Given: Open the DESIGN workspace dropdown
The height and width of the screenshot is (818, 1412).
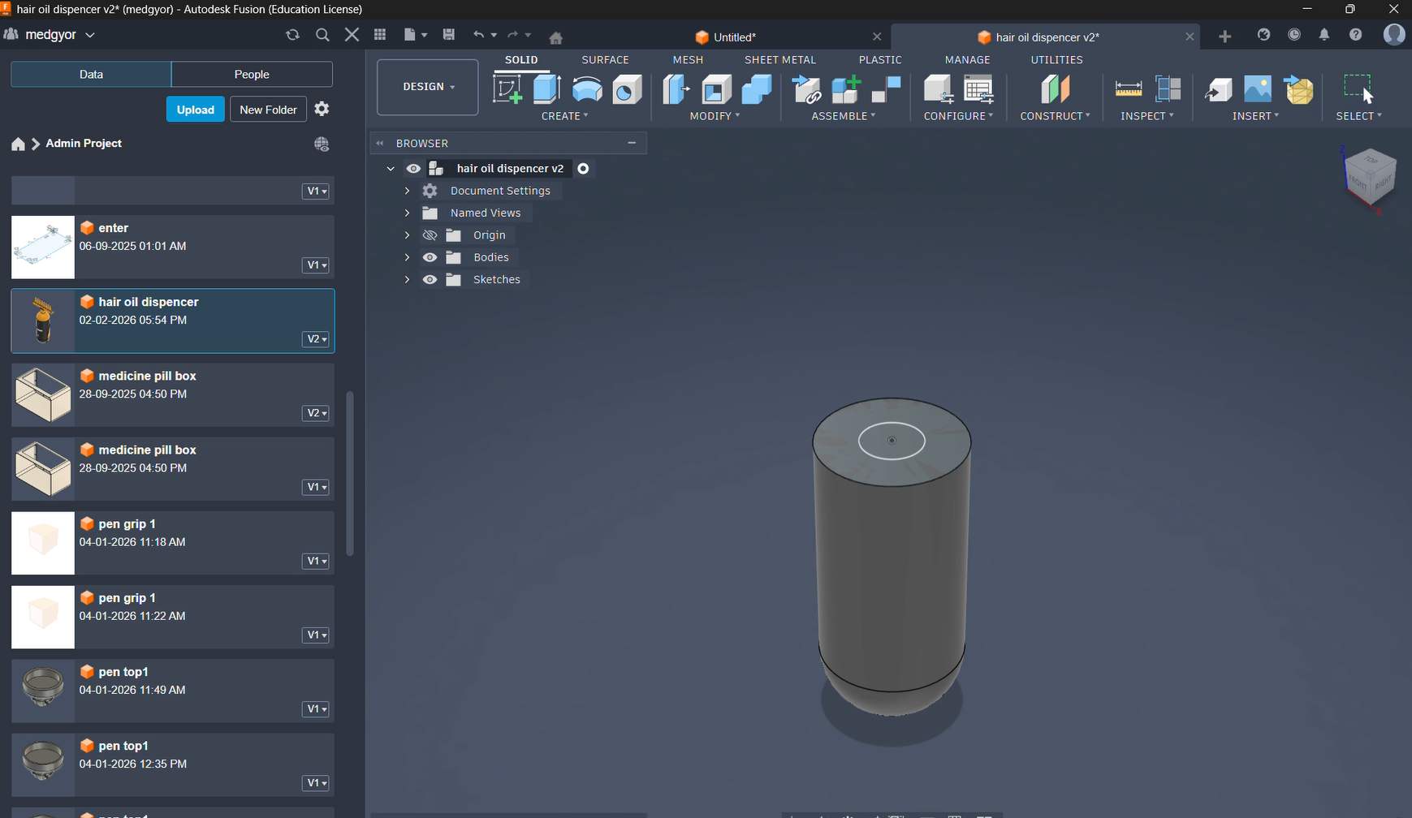Looking at the screenshot, I should pyautogui.click(x=428, y=87).
